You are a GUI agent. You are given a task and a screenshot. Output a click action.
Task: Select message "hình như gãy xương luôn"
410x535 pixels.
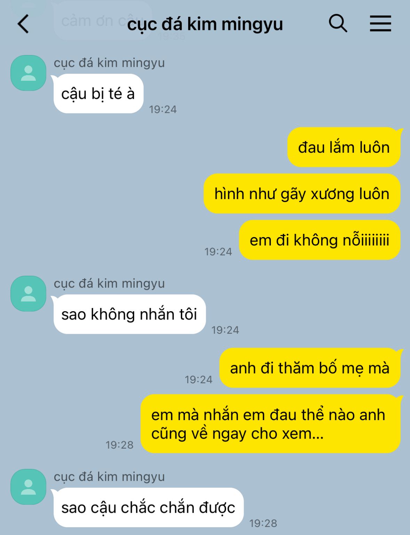(x=302, y=194)
